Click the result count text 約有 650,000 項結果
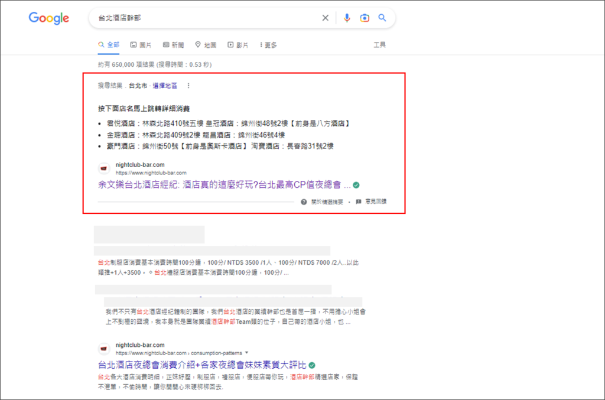The height and width of the screenshot is (400, 605). click(x=126, y=64)
